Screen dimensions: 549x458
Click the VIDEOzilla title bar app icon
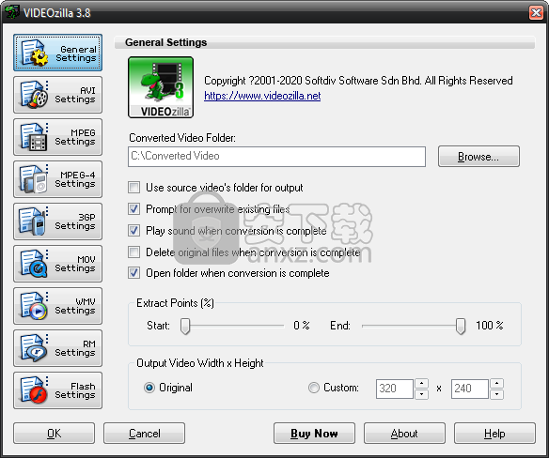coord(12,12)
